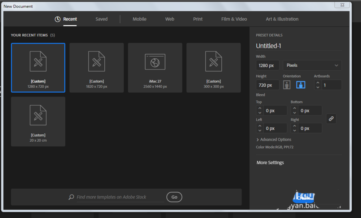
Task: Close the New Document dialog
Action: tap(342, 5)
